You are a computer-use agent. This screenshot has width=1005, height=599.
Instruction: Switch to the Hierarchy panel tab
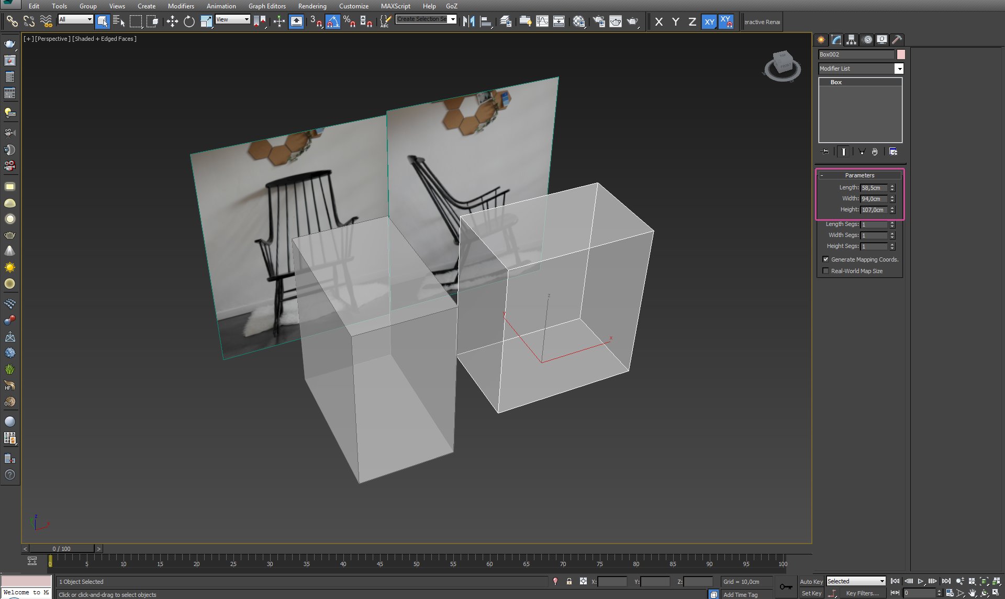pyautogui.click(x=852, y=40)
